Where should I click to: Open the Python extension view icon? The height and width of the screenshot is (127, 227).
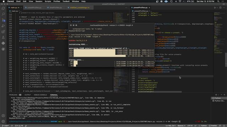pyautogui.click(x=3, y=43)
